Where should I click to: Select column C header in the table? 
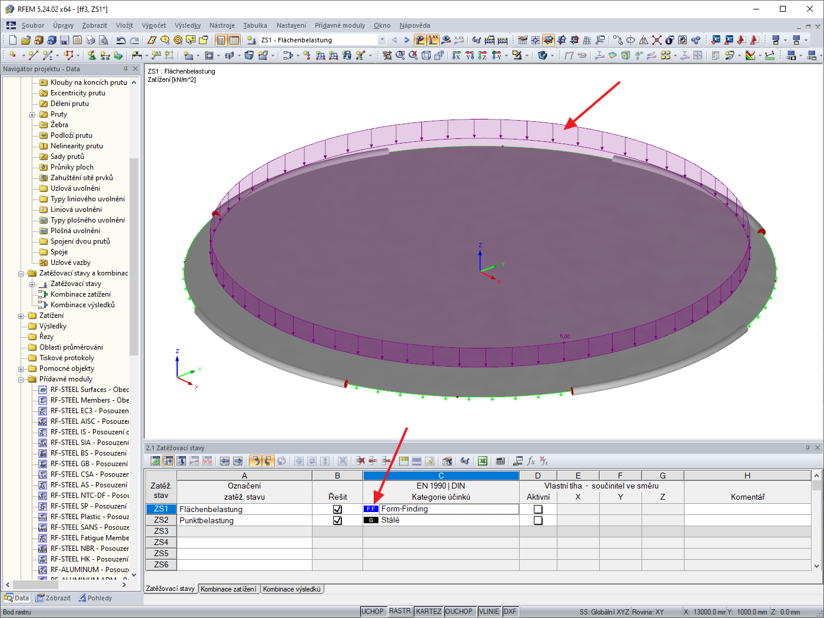tap(441, 476)
